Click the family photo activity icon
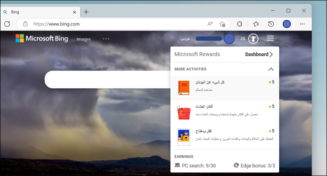This screenshot has width=327, height=176. 184,137
